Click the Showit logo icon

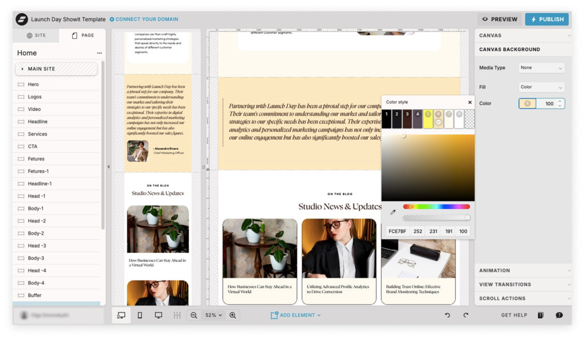22,19
